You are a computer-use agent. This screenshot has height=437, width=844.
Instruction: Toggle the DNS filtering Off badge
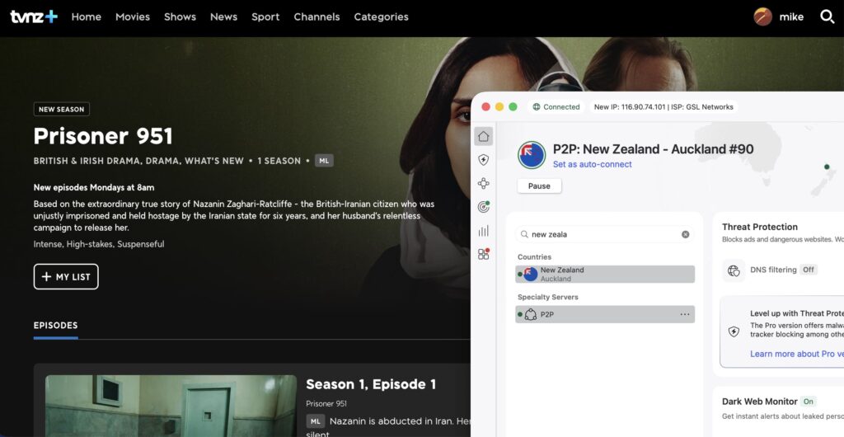(x=809, y=270)
